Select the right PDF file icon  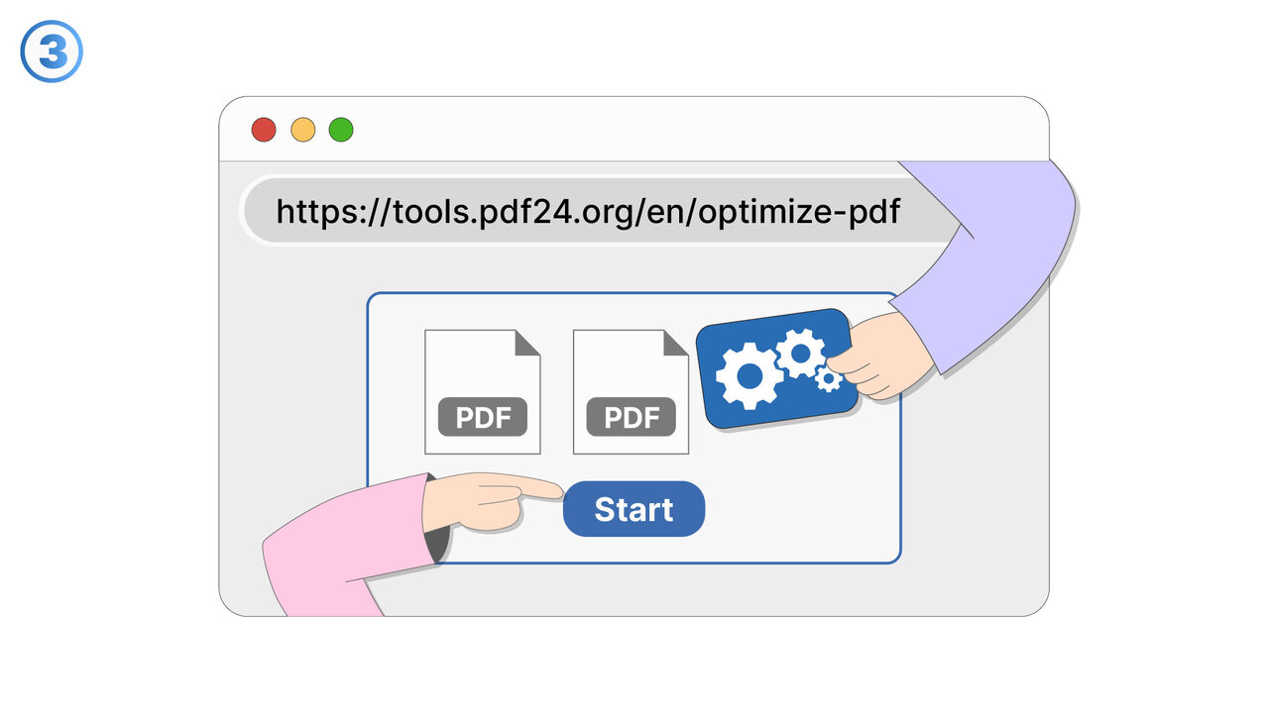(x=631, y=392)
